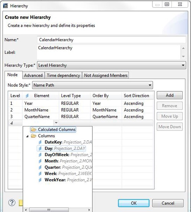
Task: Click the QuarterName element cell
Action: (40, 117)
